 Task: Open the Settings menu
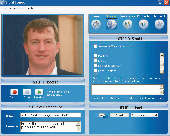(16, 9)
